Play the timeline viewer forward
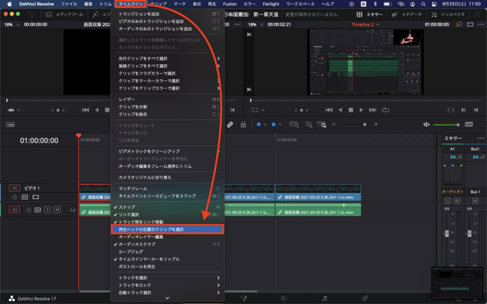This screenshot has width=487, height=304. (361, 110)
